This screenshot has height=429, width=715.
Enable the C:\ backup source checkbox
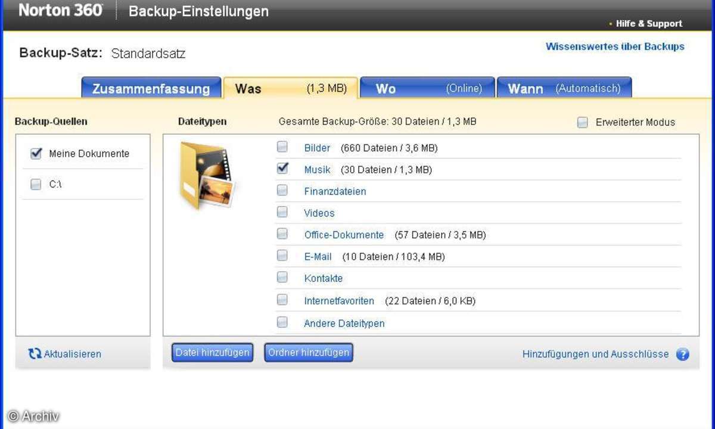(x=36, y=185)
